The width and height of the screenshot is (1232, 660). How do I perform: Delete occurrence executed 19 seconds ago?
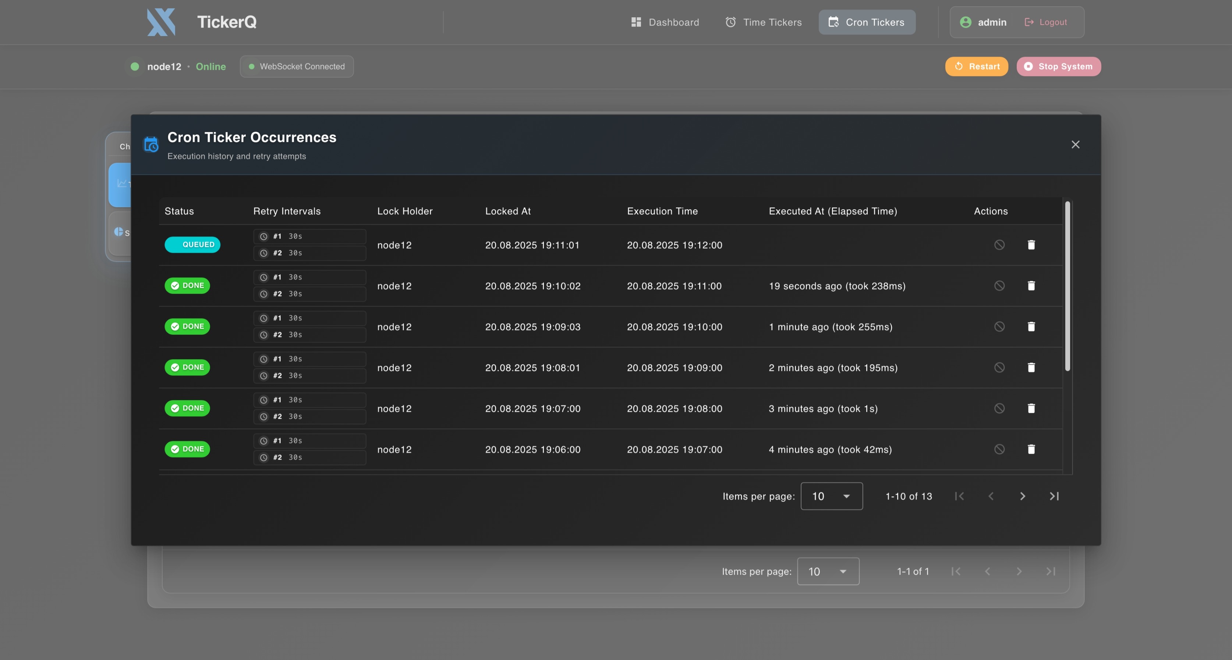[x=1031, y=286]
